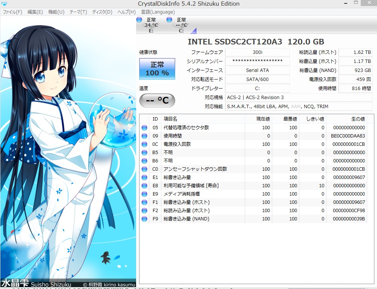Screen dimensions: 377x289
Task: Click the status orb for attribute 0C
Action: 144,144
